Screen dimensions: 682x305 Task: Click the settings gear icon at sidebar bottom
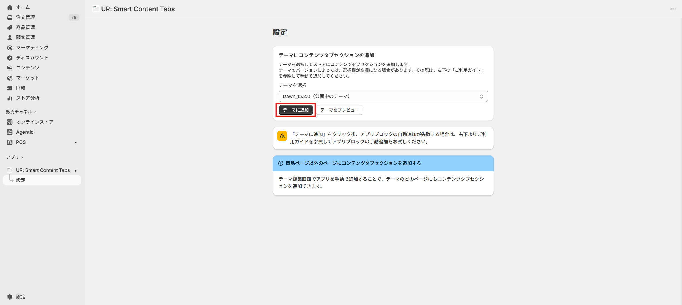[x=10, y=297]
